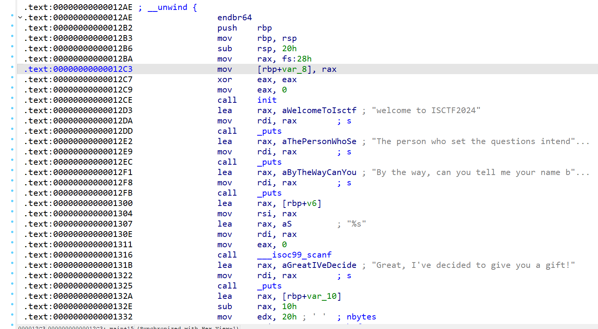Select the aGreatIVeDecide string reference
The image size is (598, 329).
click(x=319, y=265)
